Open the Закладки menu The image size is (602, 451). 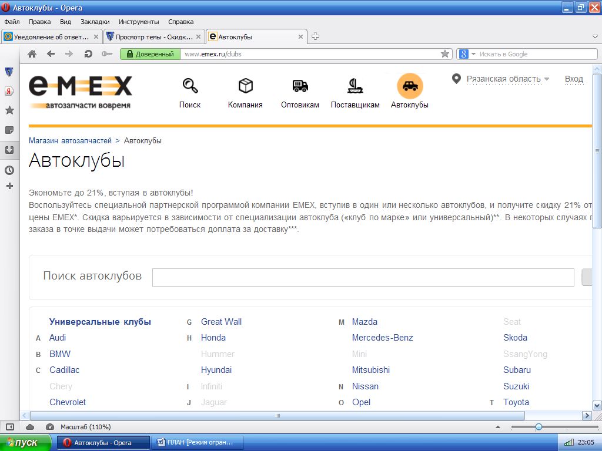click(x=95, y=22)
